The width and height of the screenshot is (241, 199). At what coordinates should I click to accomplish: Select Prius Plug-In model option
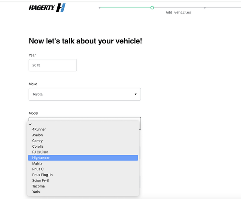(x=83, y=175)
